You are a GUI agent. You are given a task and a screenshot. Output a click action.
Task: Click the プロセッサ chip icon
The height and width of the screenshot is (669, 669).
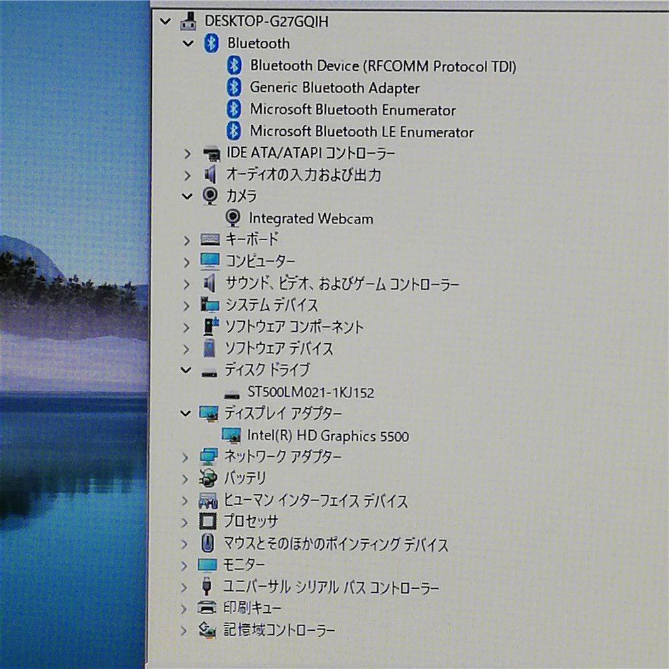point(208,521)
